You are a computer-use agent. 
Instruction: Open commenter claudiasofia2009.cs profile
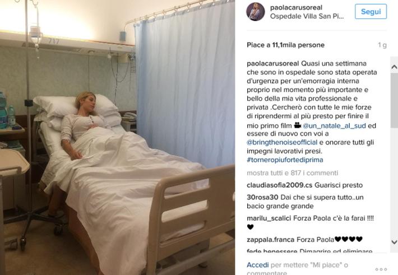(280, 185)
